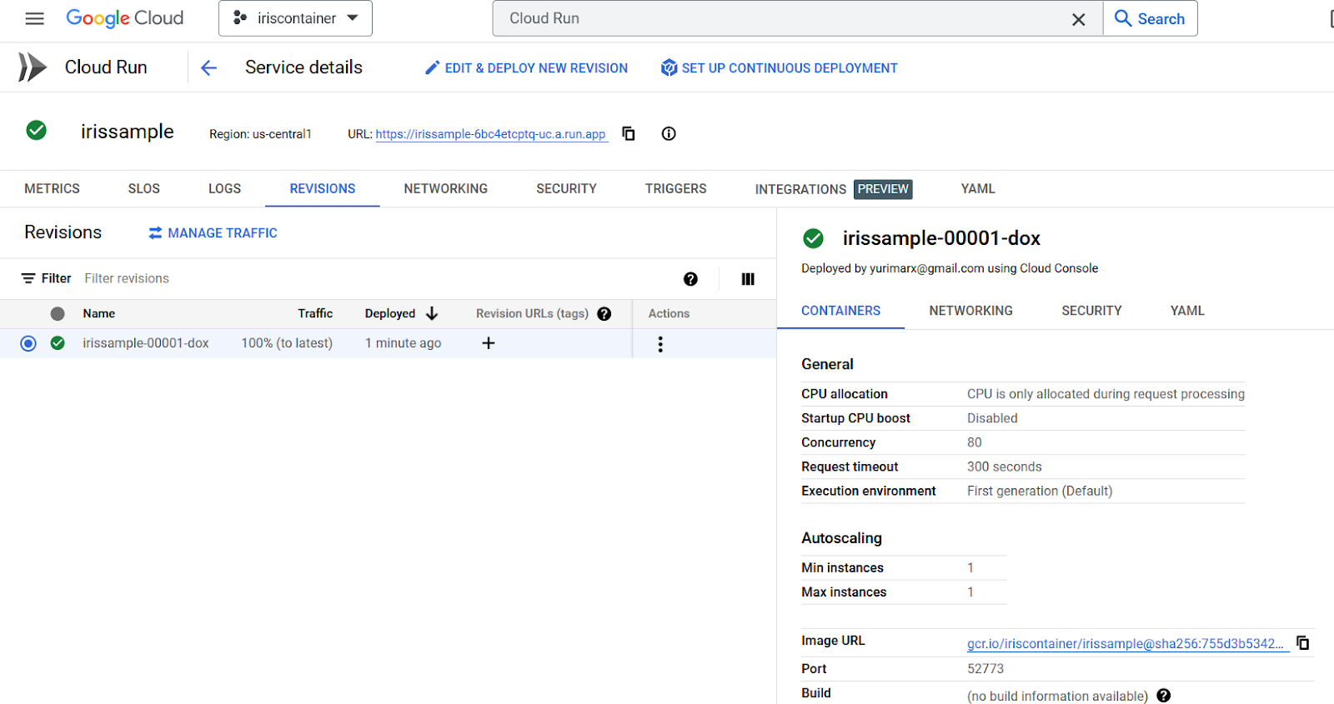Switch to the Triggers tab
This screenshot has height=704, width=1334.
(676, 189)
